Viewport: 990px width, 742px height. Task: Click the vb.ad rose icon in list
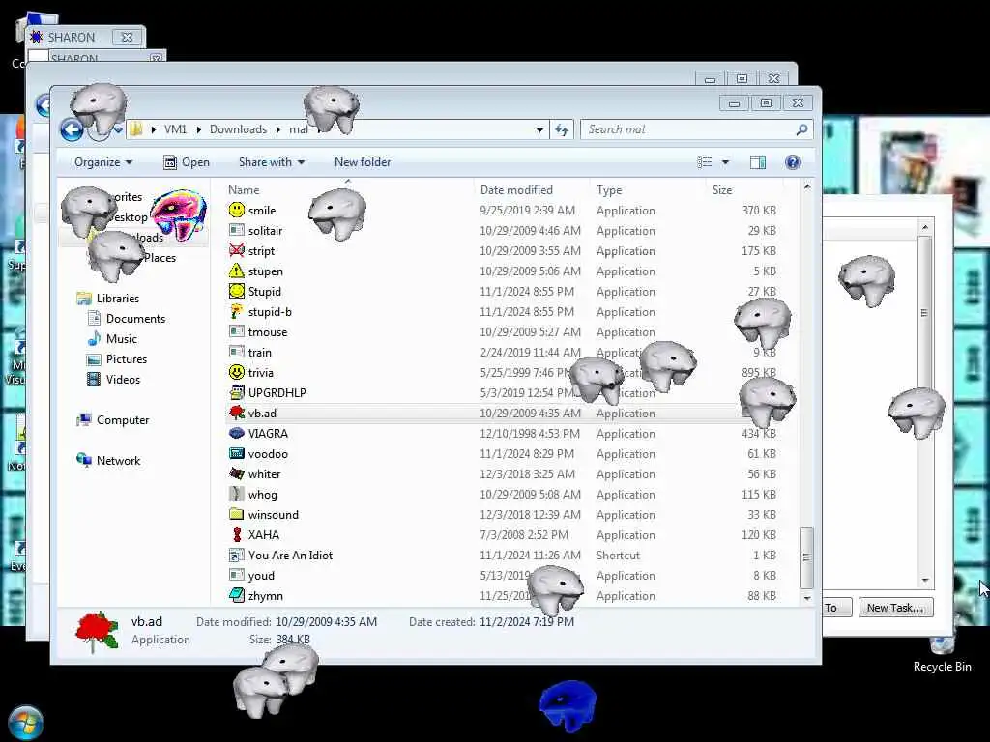pos(237,413)
